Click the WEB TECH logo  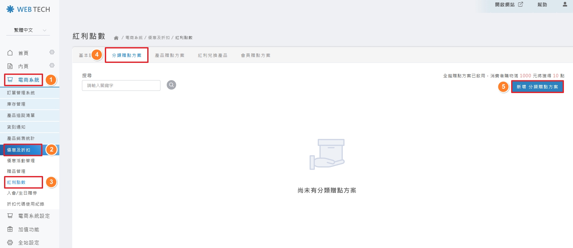click(x=28, y=9)
